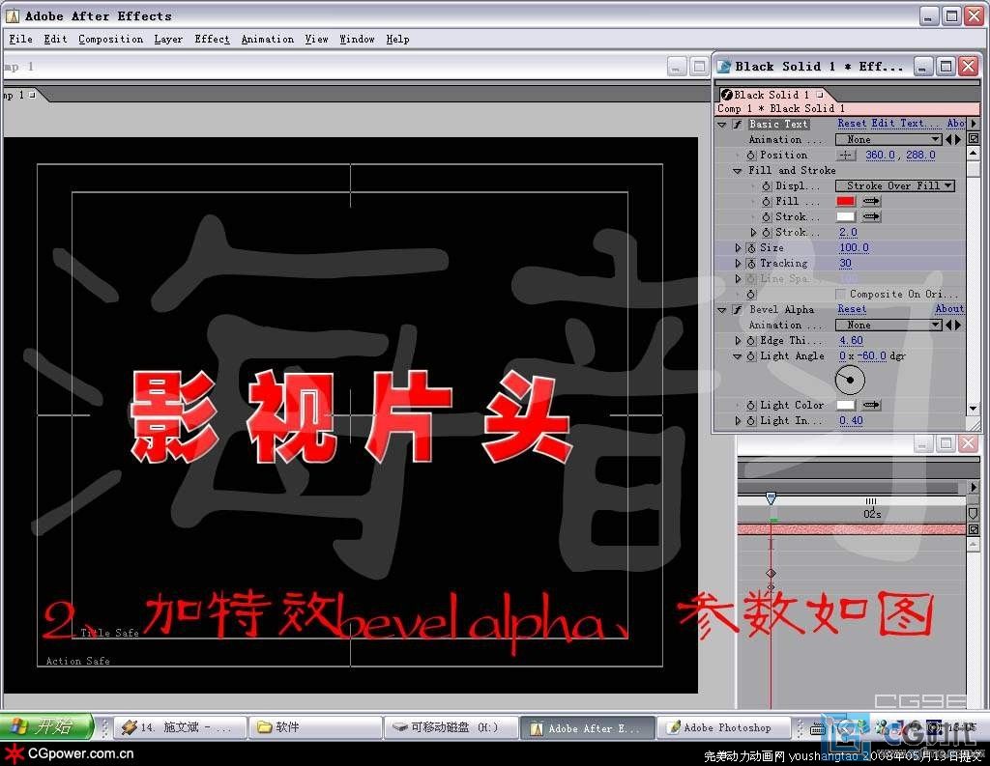The height and width of the screenshot is (766, 990).
Task: Toggle the Fill color stopwatch
Action: [766, 201]
